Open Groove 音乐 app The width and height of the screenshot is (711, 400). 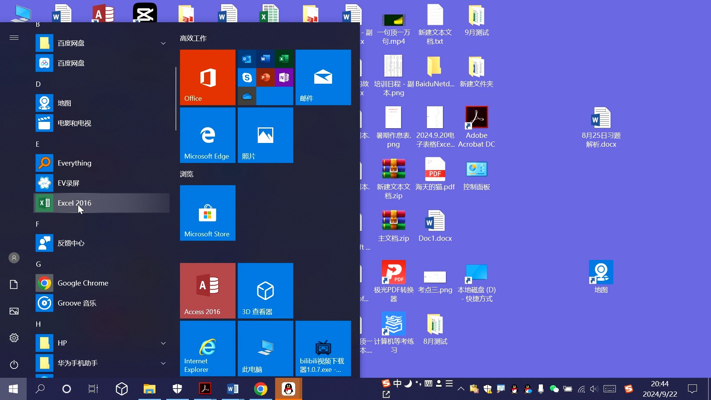[77, 303]
